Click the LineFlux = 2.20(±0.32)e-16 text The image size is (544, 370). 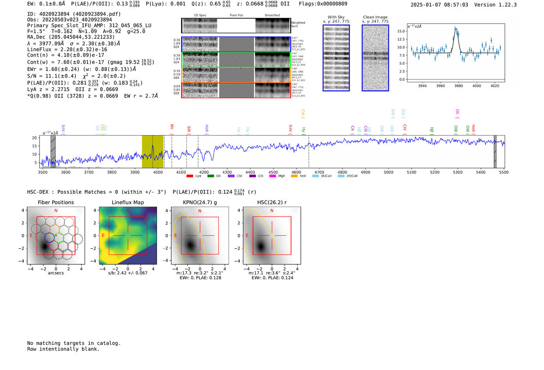(67, 50)
